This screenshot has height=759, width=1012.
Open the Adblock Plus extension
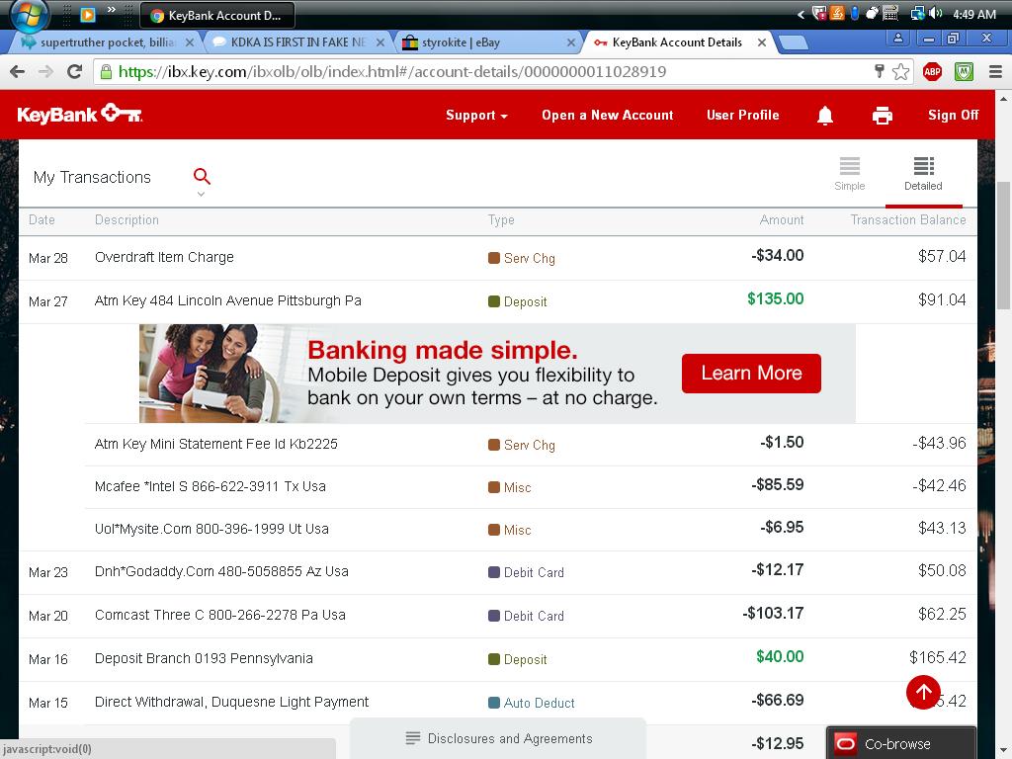(x=932, y=71)
